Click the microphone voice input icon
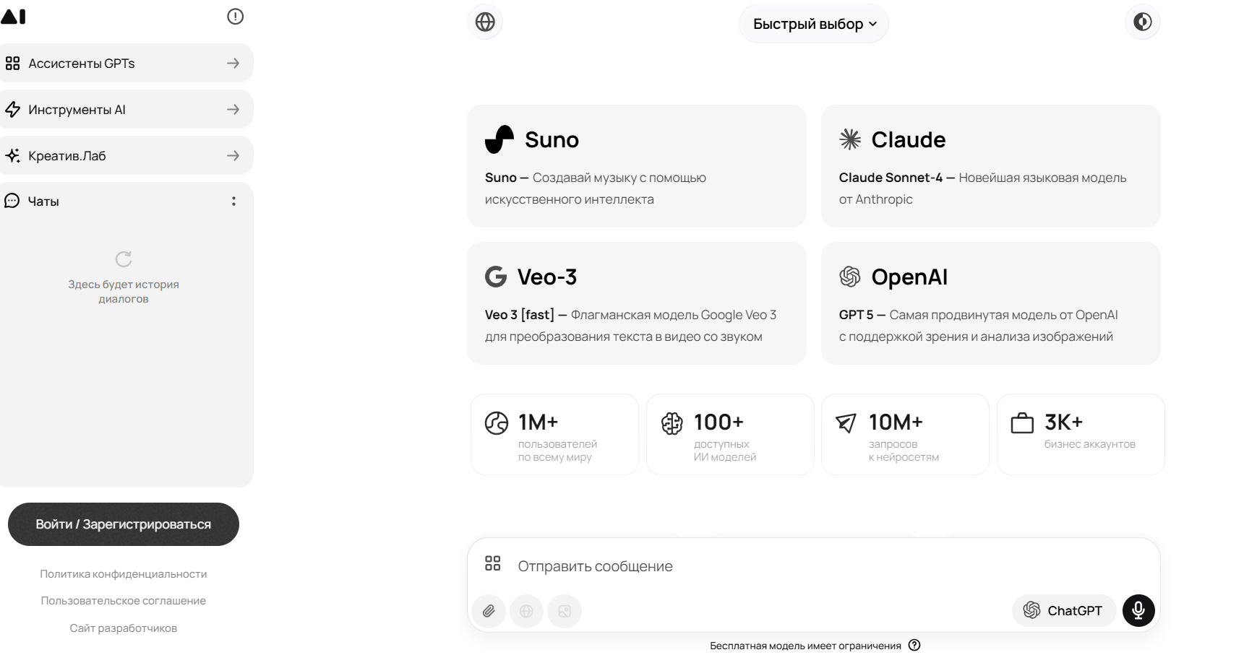Image resolution: width=1257 pixels, height=655 pixels. [1138, 611]
